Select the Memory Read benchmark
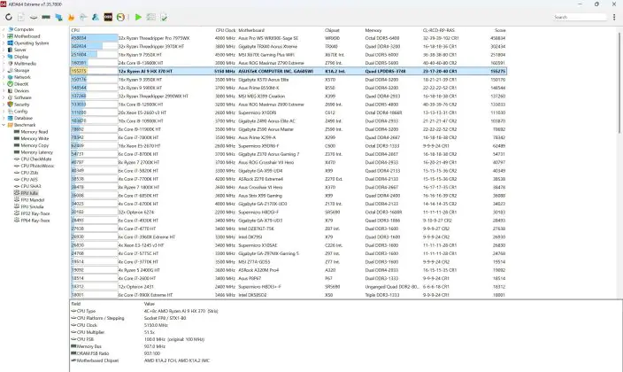This screenshot has width=623, height=372. pos(35,132)
